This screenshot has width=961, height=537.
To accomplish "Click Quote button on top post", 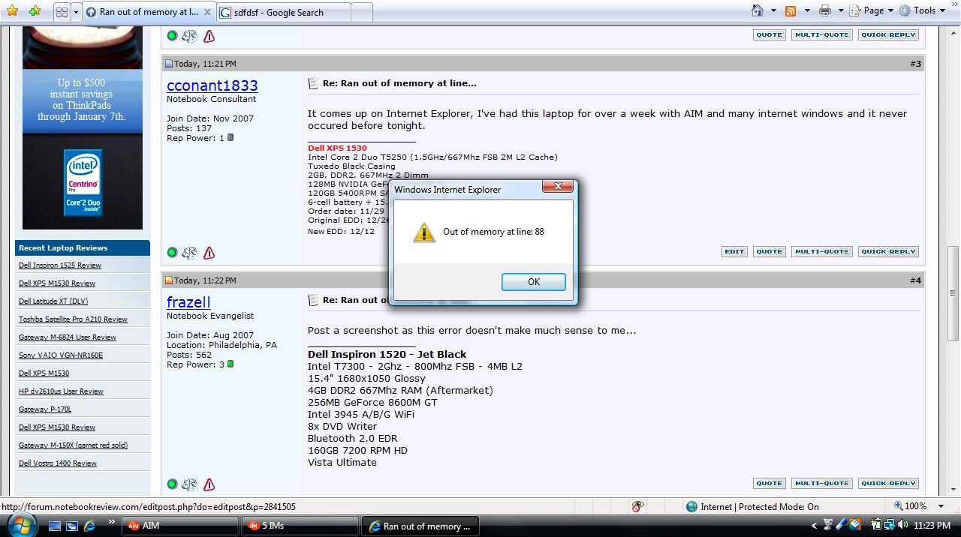I will click(x=769, y=34).
